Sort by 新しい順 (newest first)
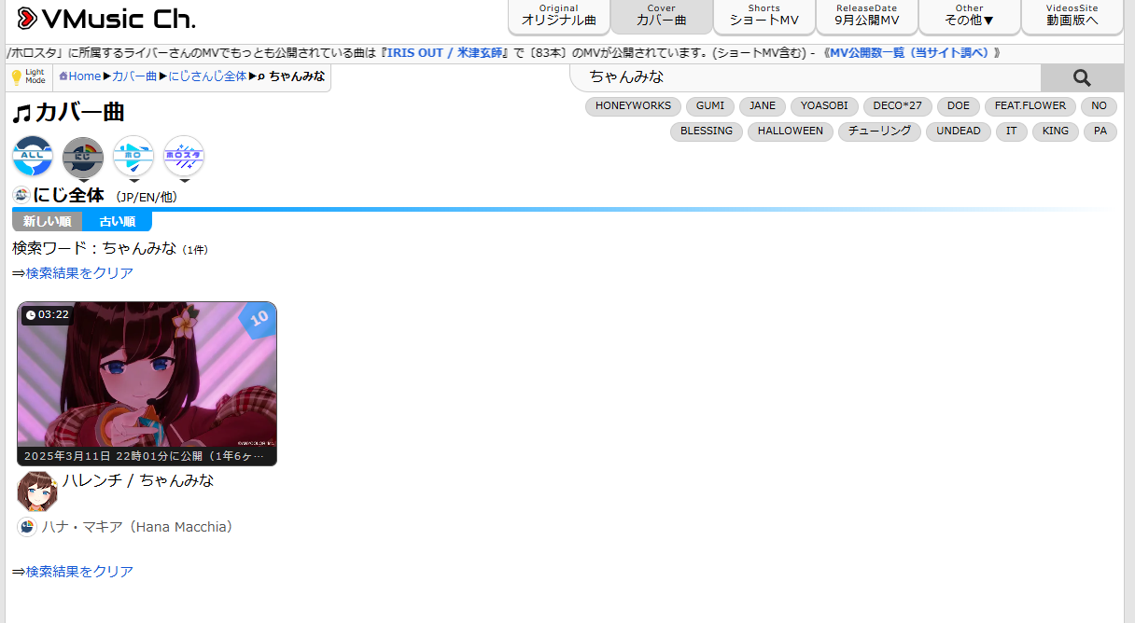This screenshot has width=1135, height=623. pos(47,221)
